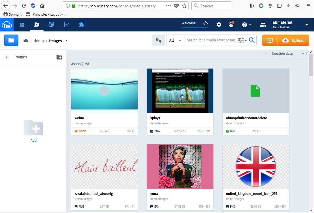Bookmark this page with star icon

pos(184,6)
